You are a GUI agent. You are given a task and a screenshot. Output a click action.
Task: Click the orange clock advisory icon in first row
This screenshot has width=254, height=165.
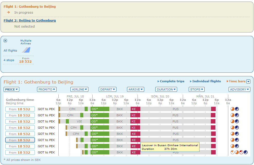(x=232, y=109)
